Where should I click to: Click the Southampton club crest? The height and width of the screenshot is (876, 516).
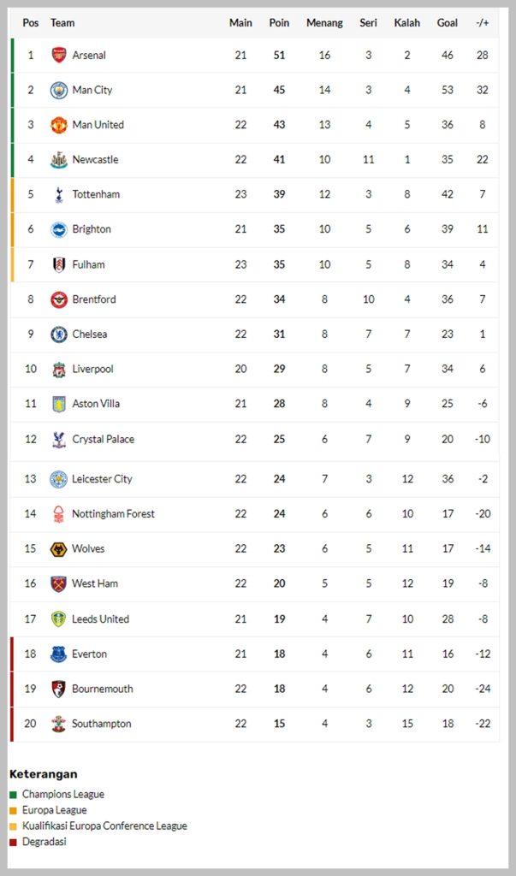(59, 724)
